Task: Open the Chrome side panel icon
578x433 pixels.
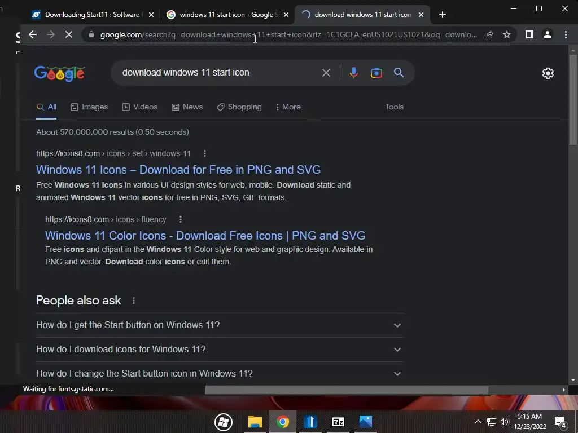Action: 529,34
